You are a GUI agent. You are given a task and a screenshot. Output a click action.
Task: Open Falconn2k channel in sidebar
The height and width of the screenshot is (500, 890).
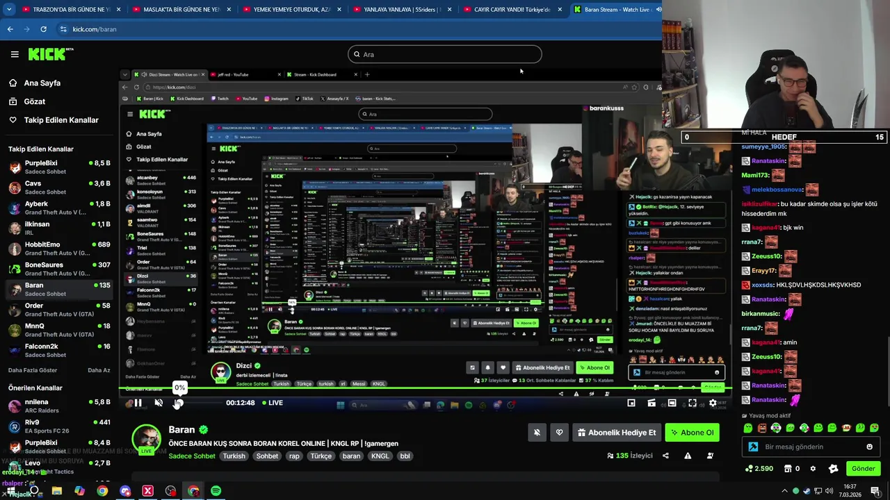tap(59, 350)
